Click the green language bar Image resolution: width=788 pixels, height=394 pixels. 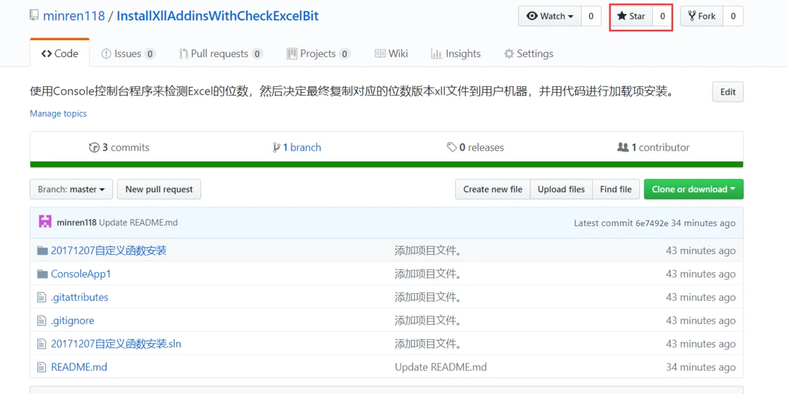(386, 165)
